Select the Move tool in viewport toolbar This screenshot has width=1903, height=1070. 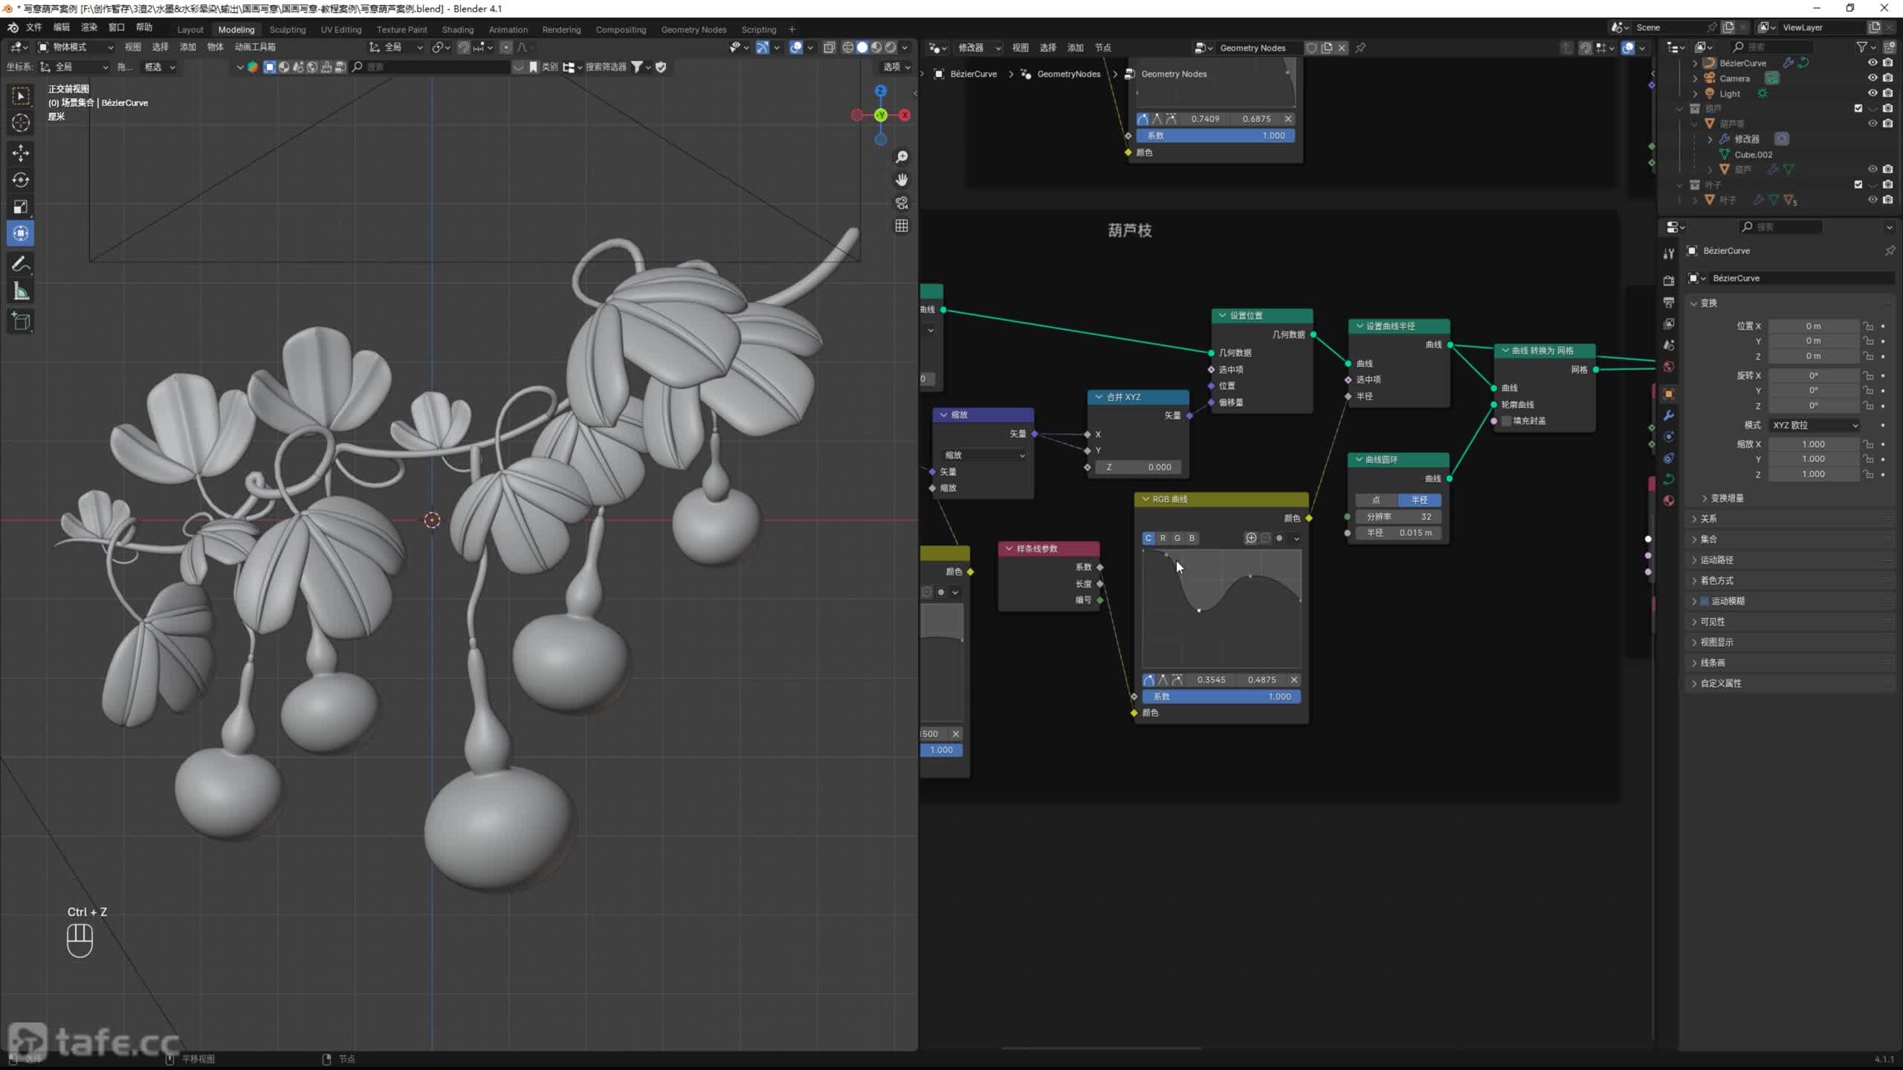21,153
